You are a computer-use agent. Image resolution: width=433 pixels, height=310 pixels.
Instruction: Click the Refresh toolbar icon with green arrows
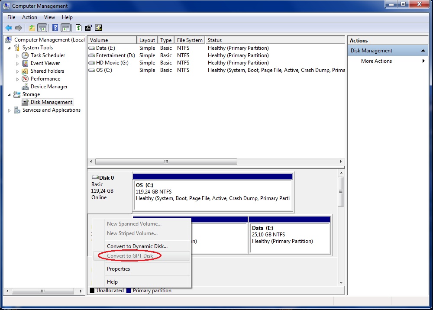click(78, 28)
